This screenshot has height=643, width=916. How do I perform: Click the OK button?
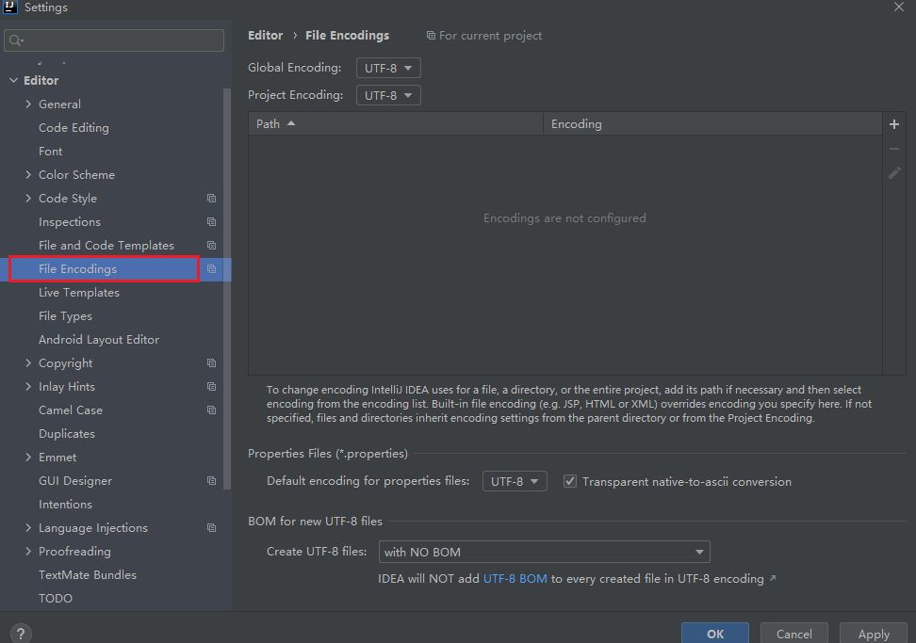click(x=715, y=633)
